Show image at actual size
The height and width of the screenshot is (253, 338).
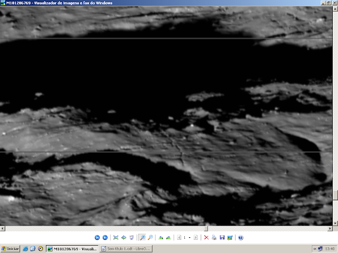point(124,238)
